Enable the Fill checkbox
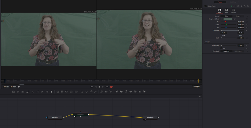 pyautogui.click(x=221, y=48)
